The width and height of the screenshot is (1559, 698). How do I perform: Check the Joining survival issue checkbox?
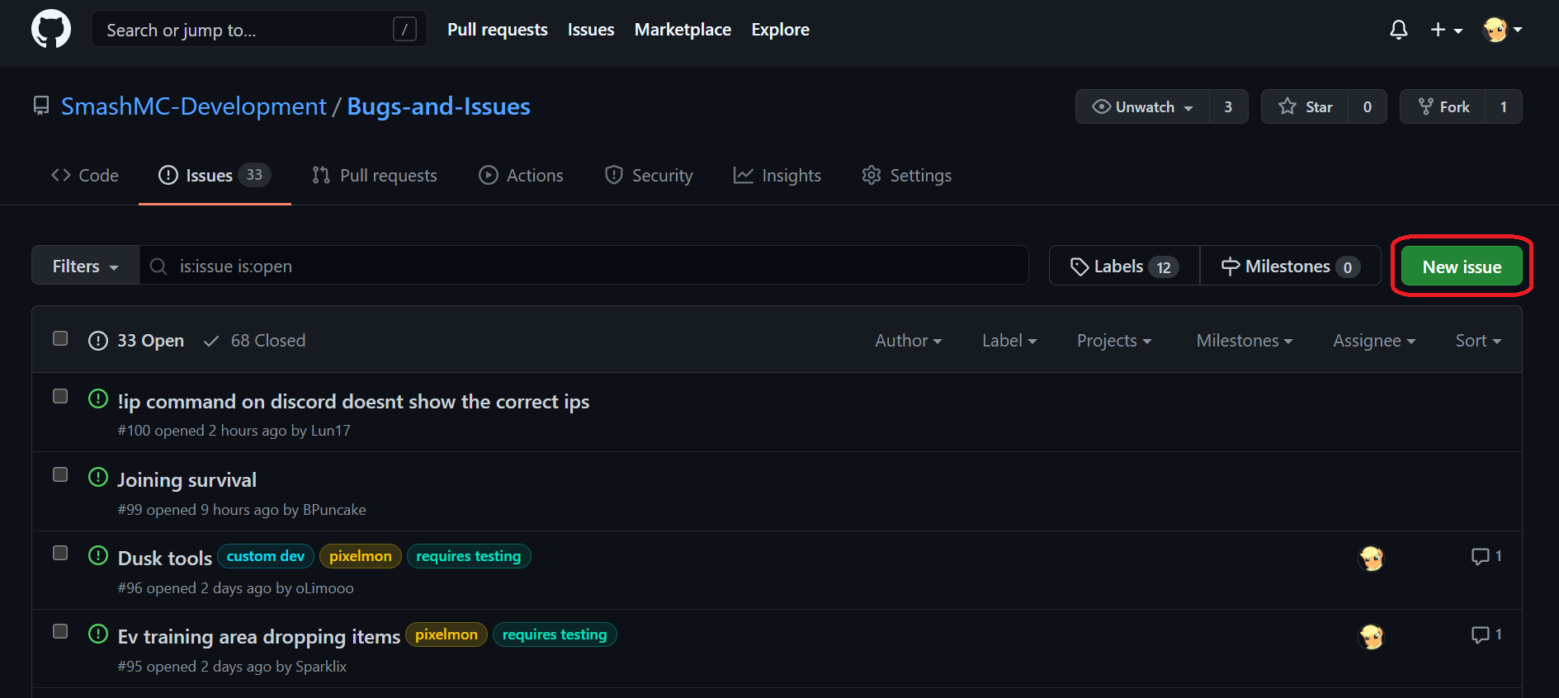tap(60, 474)
